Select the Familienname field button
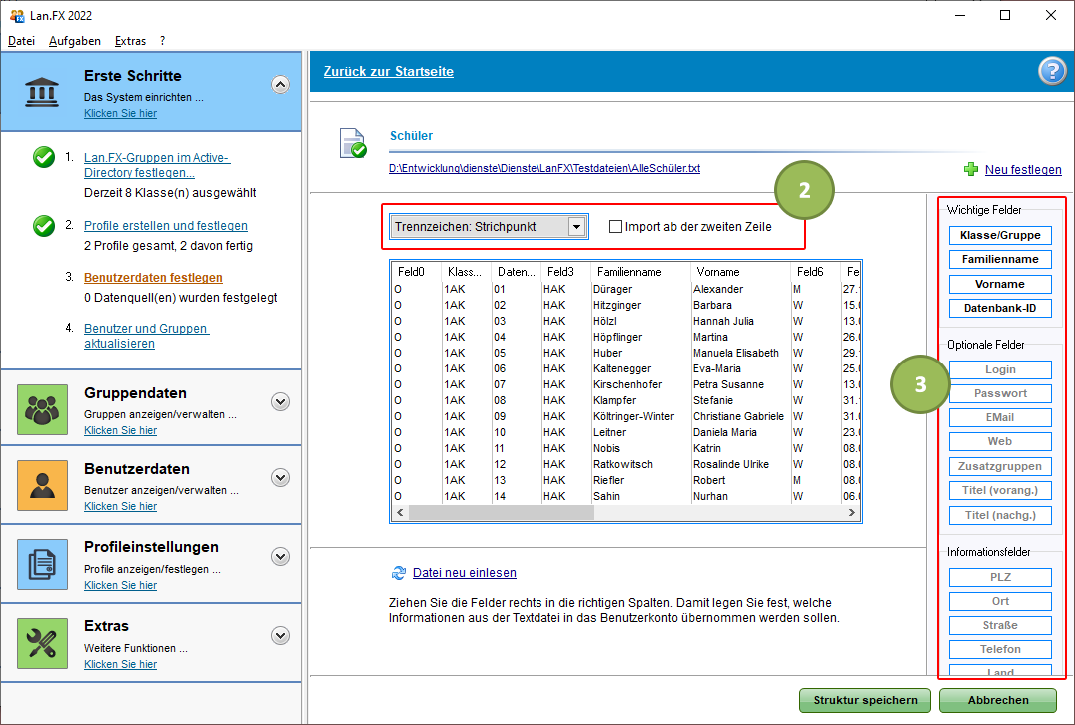 (x=1000, y=259)
